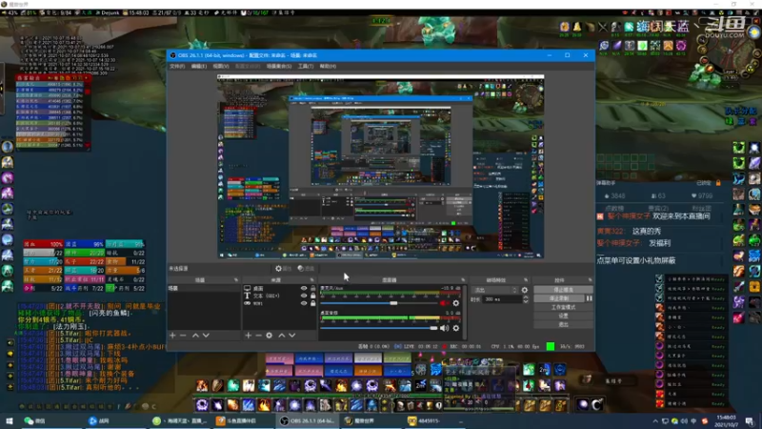Open source Filters button above the docks

[306, 269]
